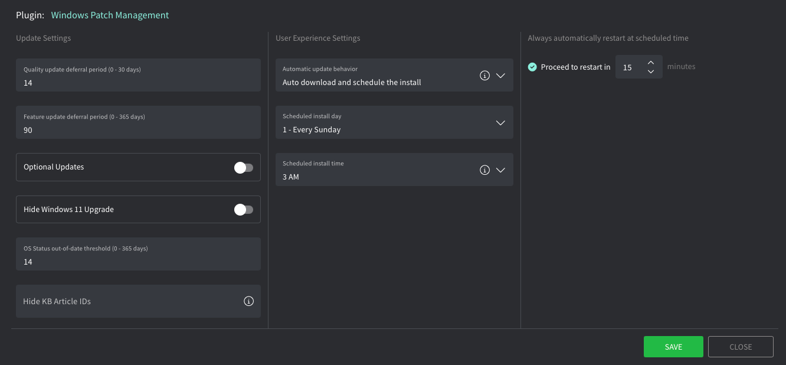This screenshot has width=786, height=365.
Task: Uncheck the Proceed to restart in checkbox
Action: tap(532, 67)
